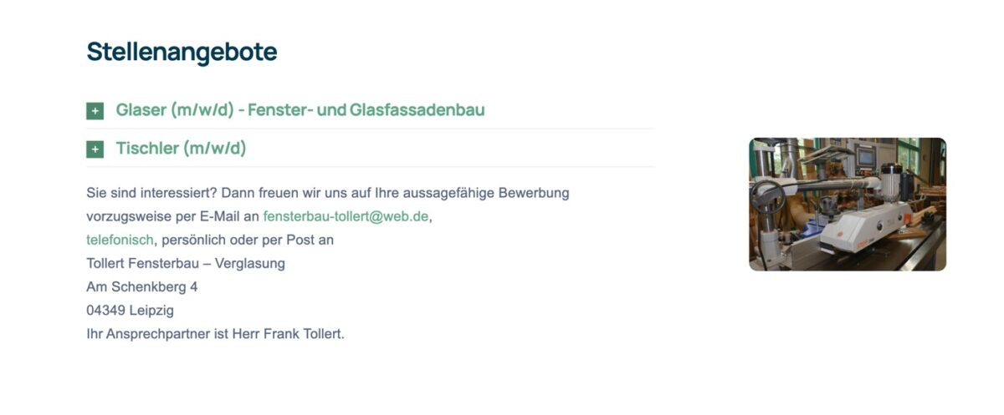Click the 04349 Leipzig postal line
1004x415 pixels.
pos(130,310)
